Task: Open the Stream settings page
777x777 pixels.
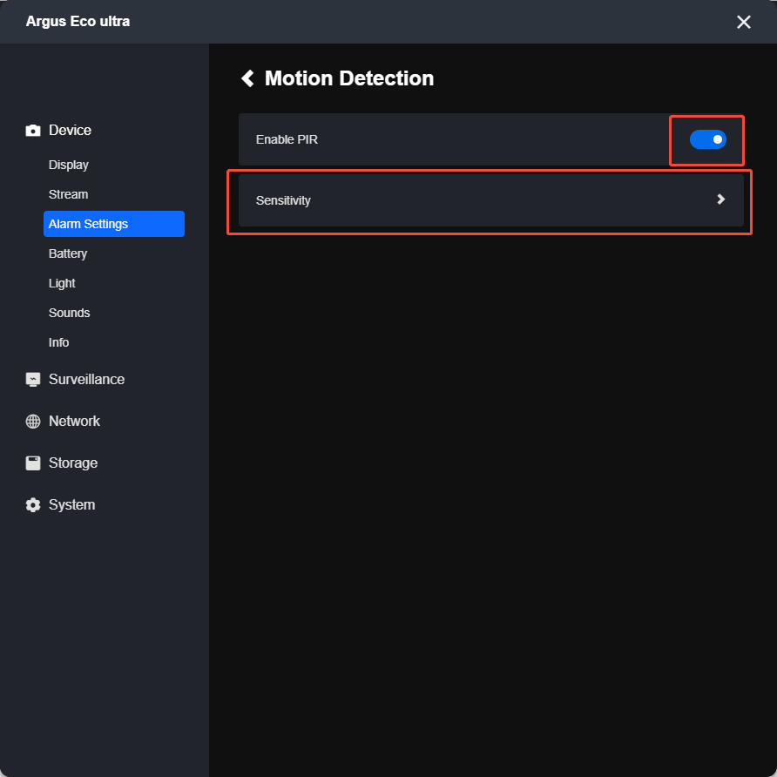Action: (69, 194)
